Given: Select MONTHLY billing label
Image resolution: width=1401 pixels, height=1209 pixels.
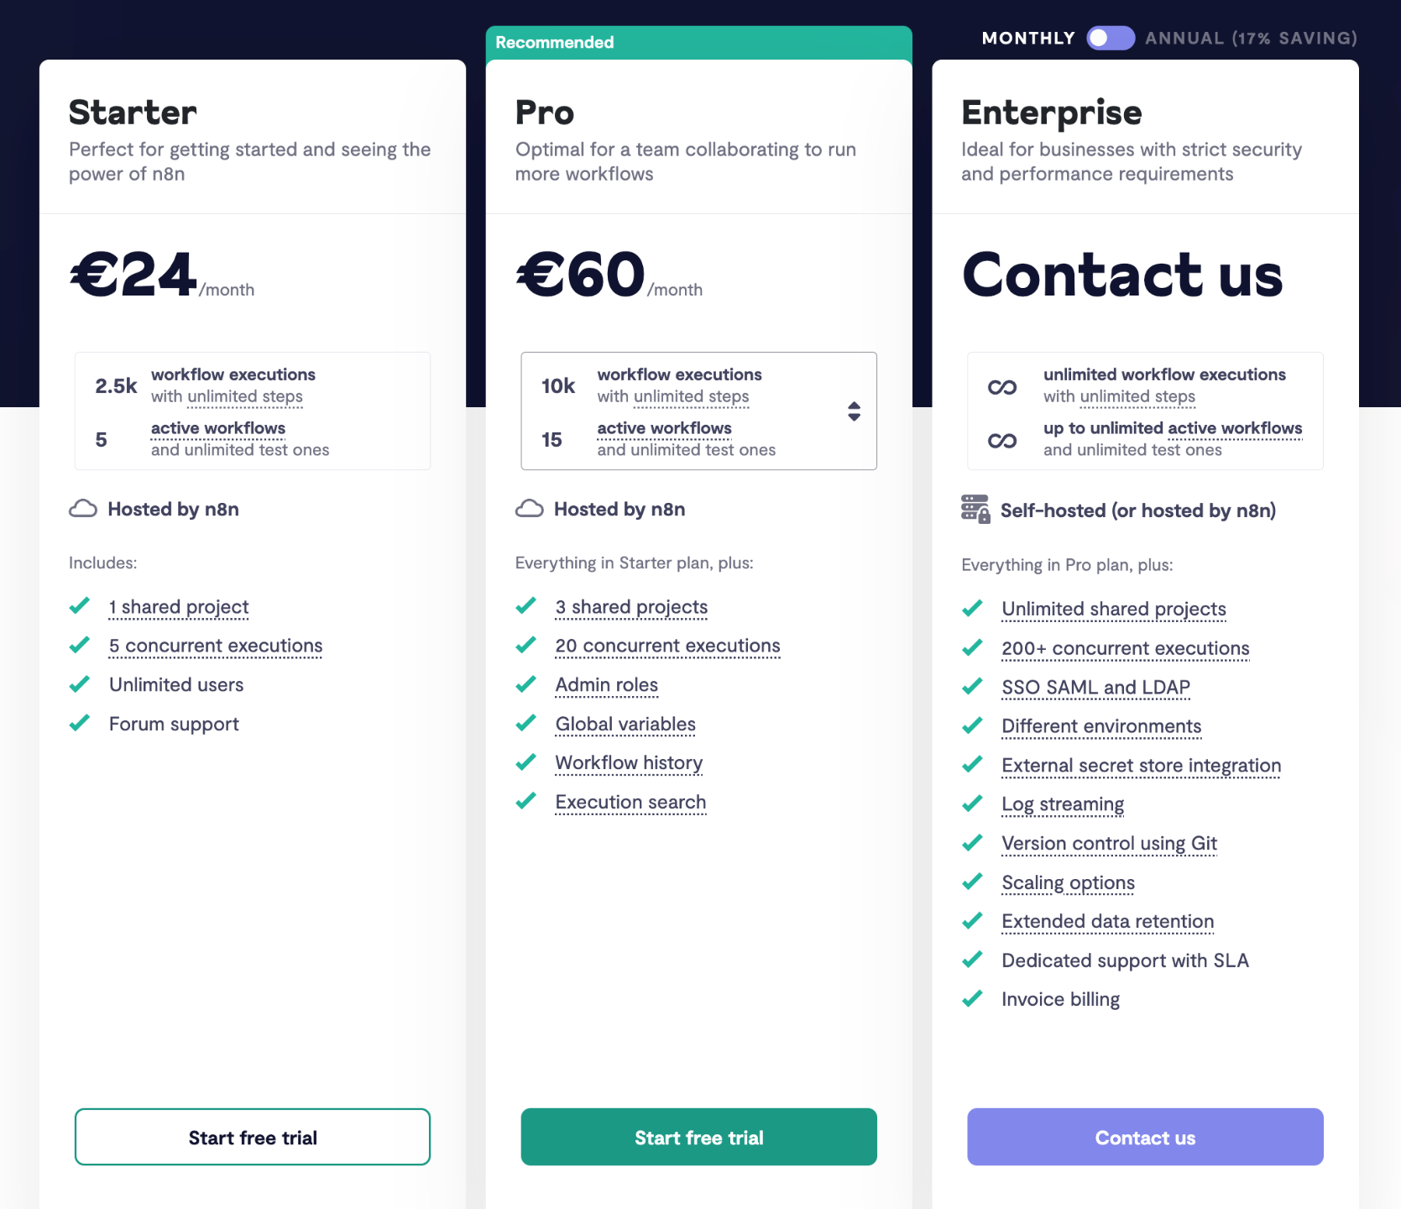Looking at the screenshot, I should (1028, 38).
